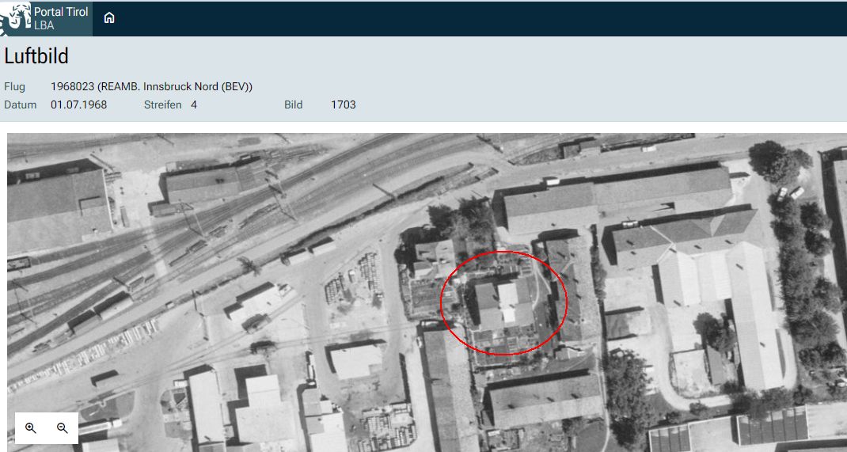Image resolution: width=847 pixels, height=452 pixels.
Task: Open the Portal Tirol LBA logo
Action: click(46, 18)
